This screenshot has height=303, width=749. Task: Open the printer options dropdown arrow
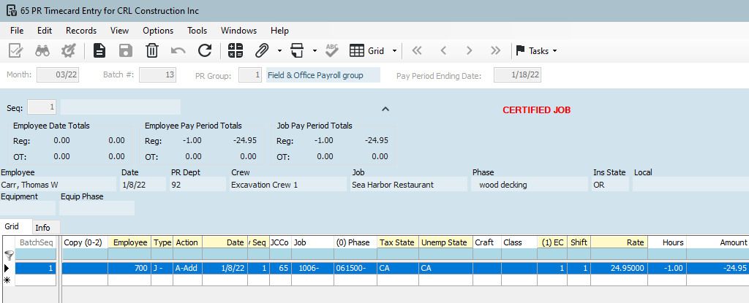click(315, 50)
